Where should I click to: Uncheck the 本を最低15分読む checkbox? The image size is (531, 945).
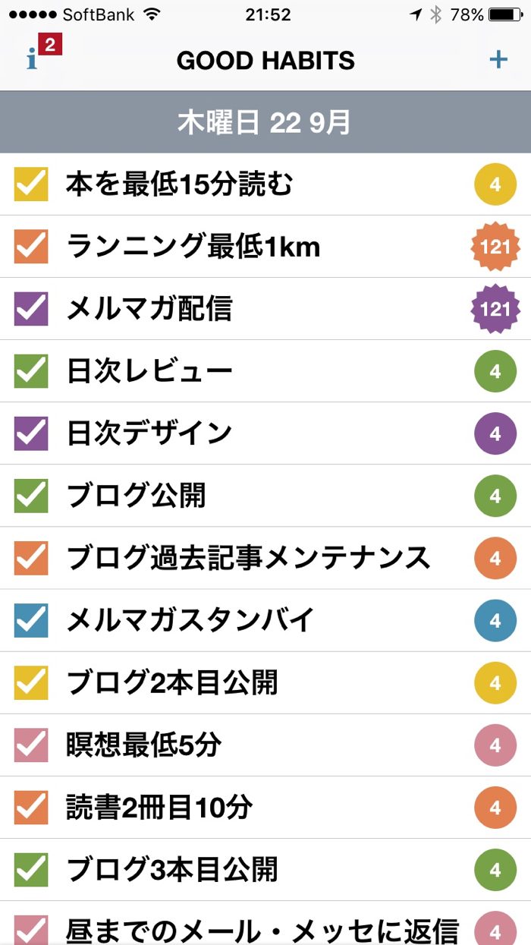coord(31,184)
